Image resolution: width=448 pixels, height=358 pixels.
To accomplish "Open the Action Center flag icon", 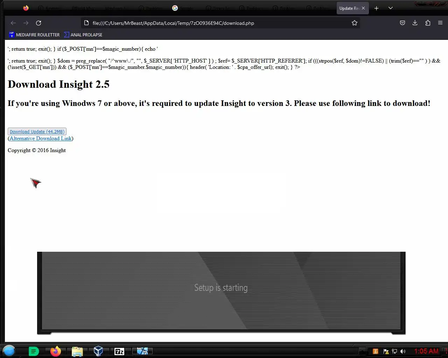I will pyautogui.click(x=386, y=351).
